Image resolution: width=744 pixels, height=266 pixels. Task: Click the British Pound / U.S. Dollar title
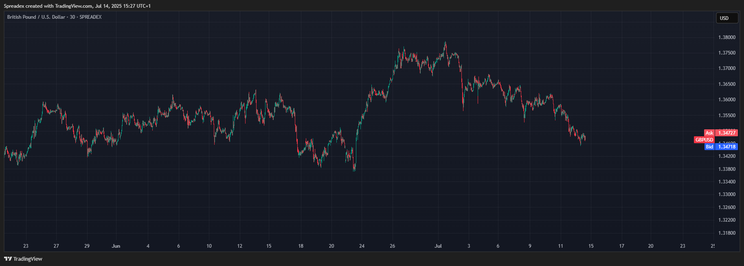click(36, 17)
